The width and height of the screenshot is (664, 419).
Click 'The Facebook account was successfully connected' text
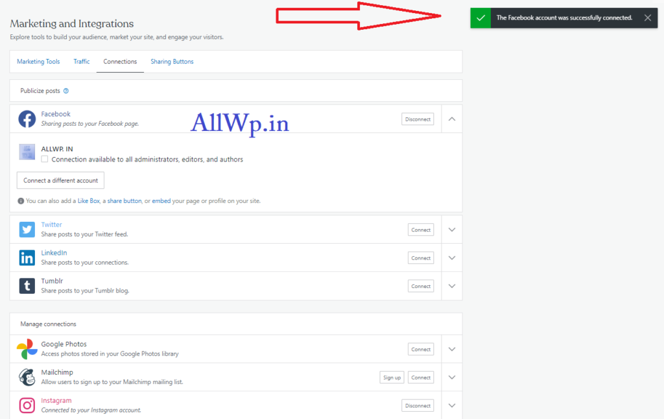(x=564, y=18)
